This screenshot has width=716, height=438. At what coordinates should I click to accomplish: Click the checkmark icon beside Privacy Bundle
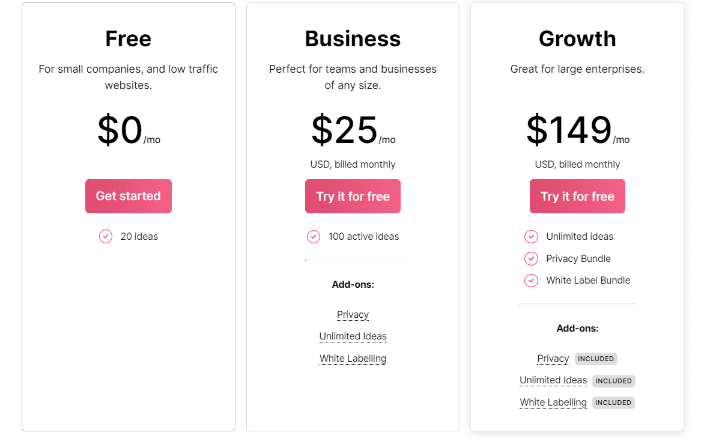coord(531,258)
